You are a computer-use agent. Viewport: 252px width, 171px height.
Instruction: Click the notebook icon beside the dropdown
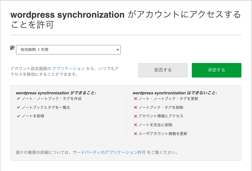click(12, 48)
